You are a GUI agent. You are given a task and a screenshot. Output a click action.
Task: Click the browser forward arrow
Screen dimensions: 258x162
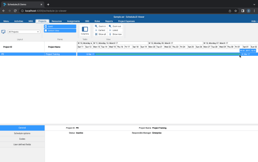pos(9,11)
